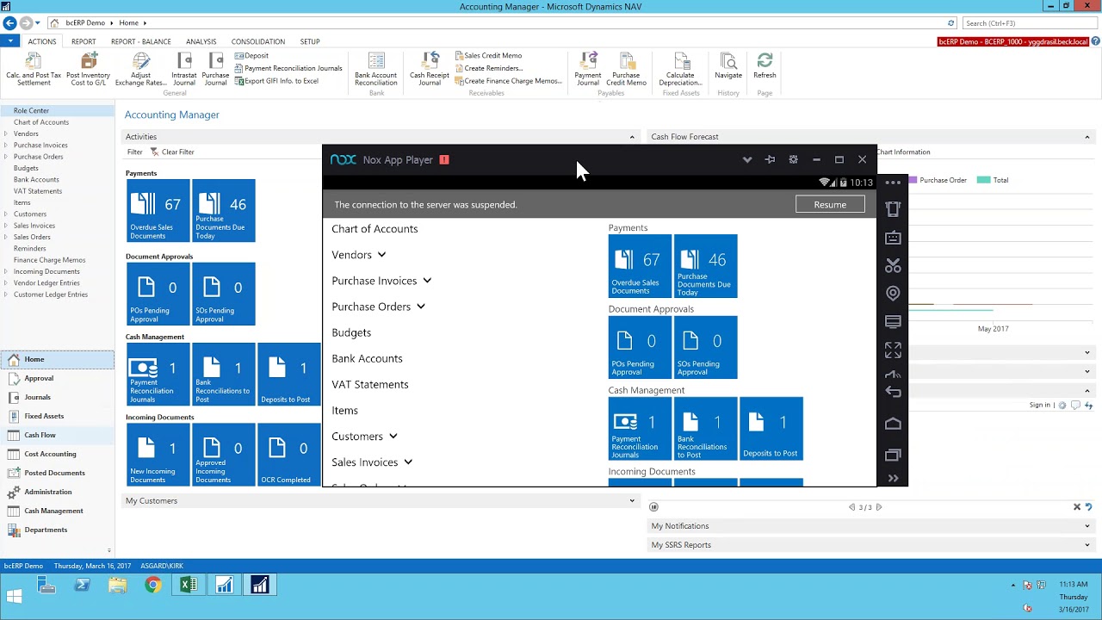
Task: Refresh the page via ribbon Refresh
Action: (765, 65)
